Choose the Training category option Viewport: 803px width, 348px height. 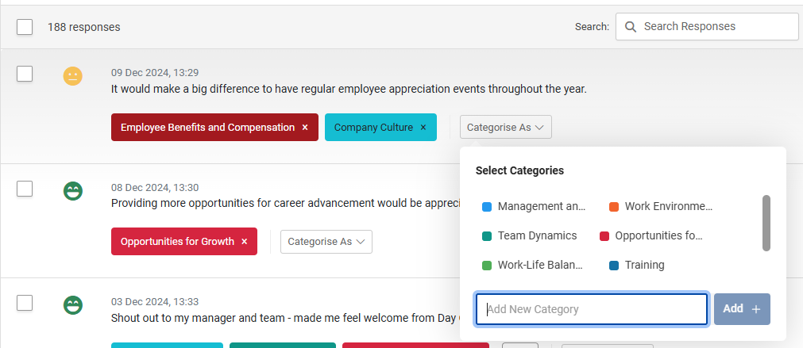click(x=636, y=266)
